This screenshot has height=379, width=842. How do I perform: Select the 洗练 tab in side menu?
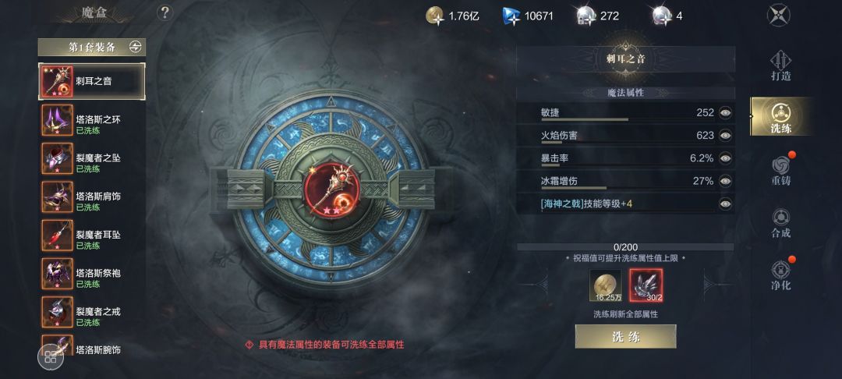coord(780,116)
